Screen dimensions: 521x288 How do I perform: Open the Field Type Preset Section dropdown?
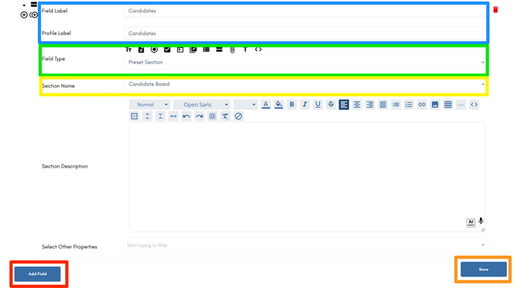click(304, 62)
